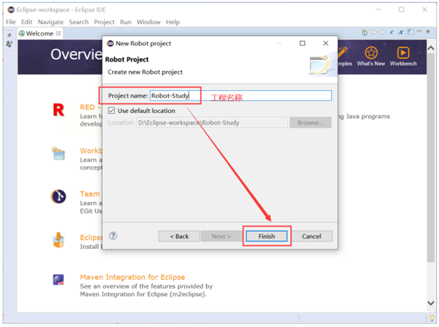Click the reduce font size icon

tap(391, 32)
